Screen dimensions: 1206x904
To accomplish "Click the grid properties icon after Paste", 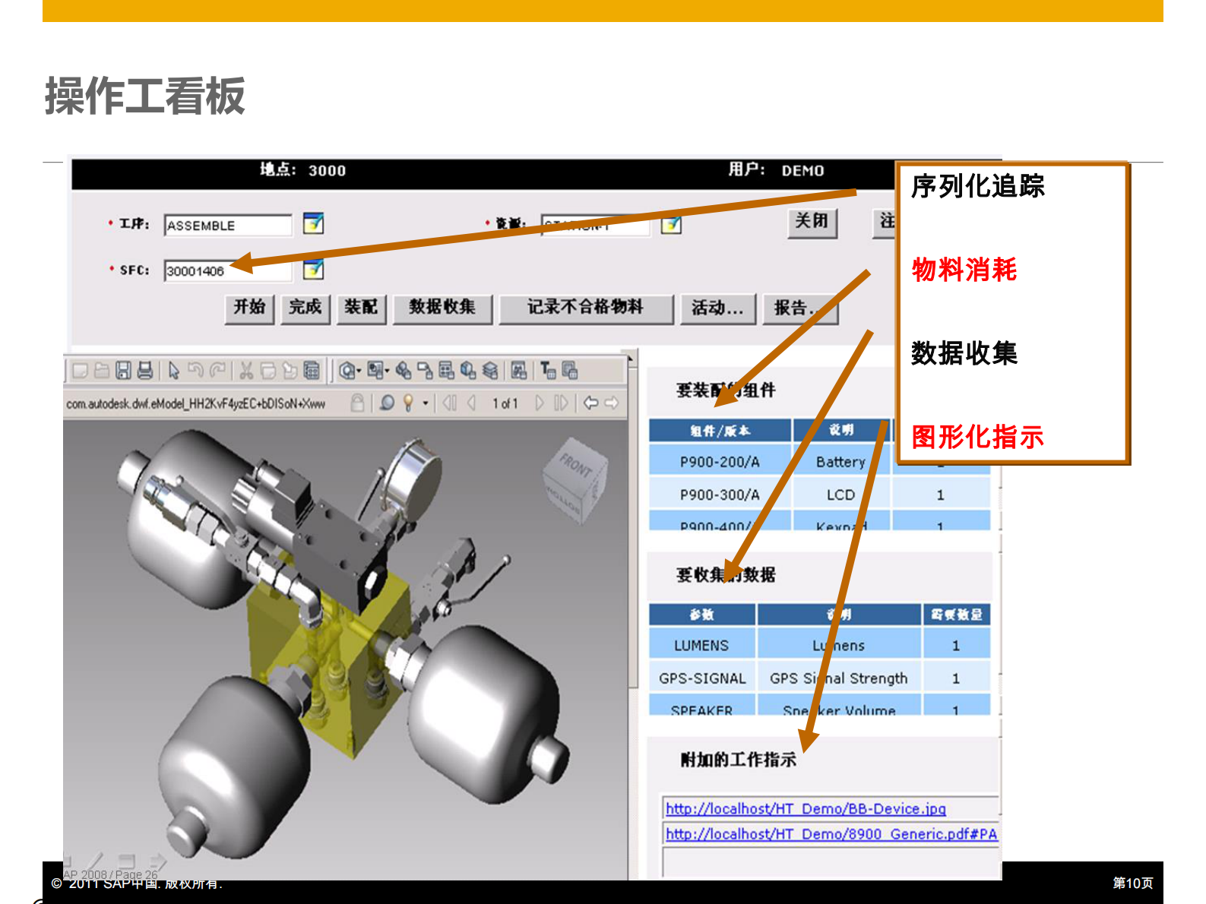I will pyautogui.click(x=312, y=370).
